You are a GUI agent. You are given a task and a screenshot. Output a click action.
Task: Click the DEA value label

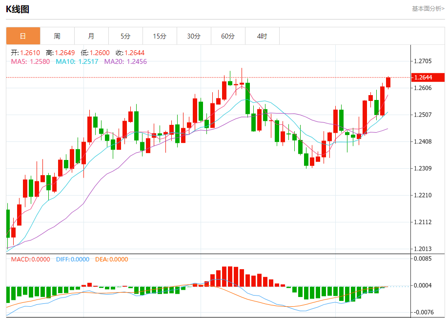click(x=111, y=259)
